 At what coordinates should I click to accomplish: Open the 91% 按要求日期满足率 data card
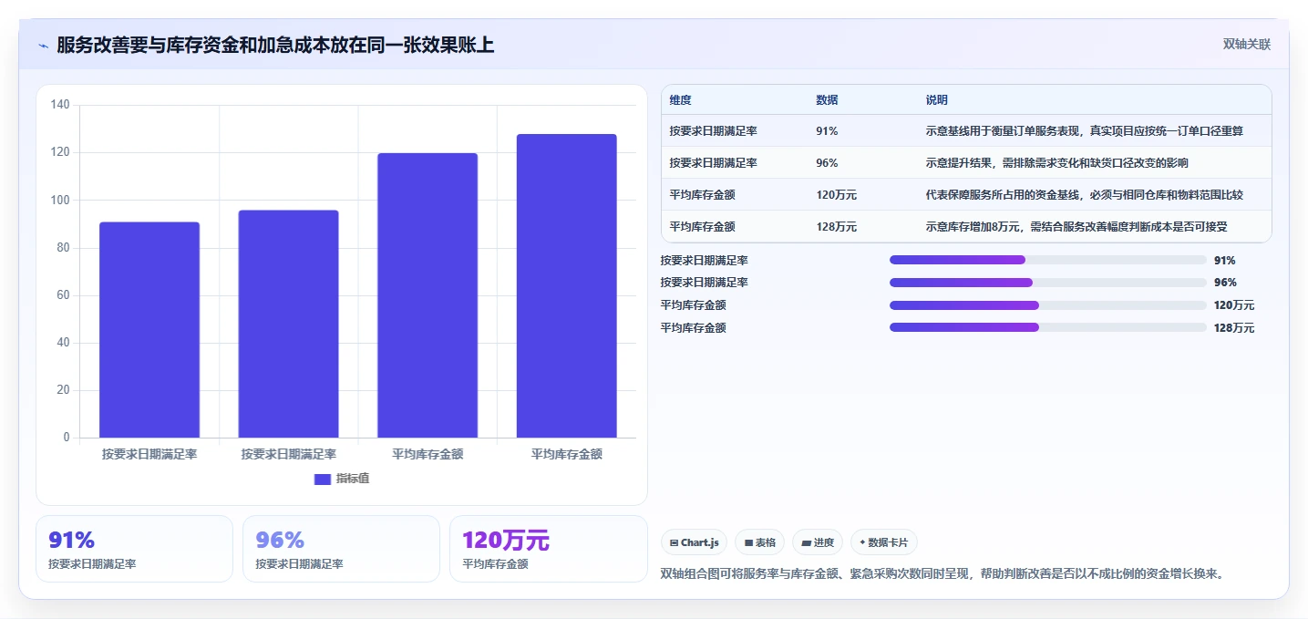(x=135, y=549)
